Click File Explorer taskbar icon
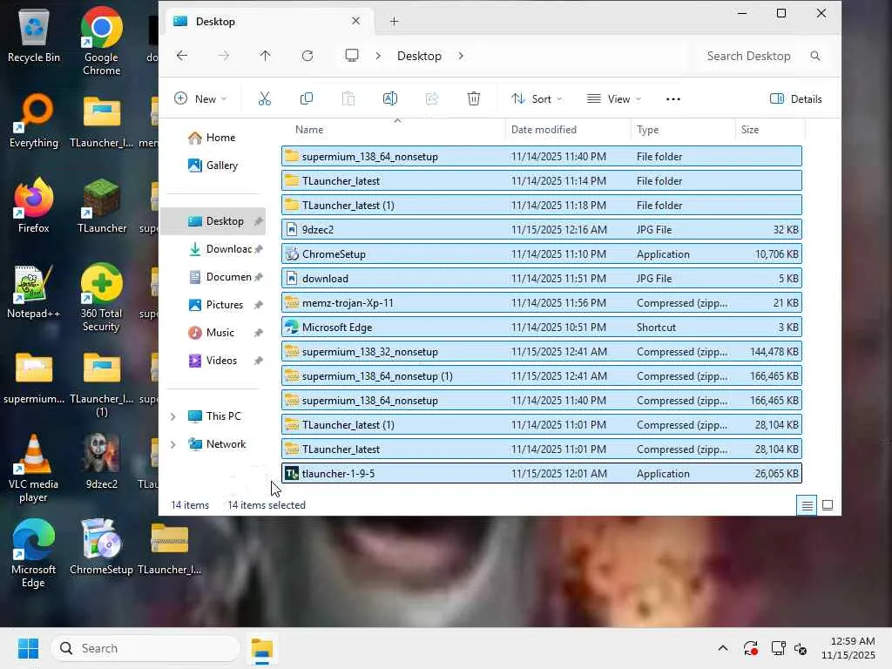 coord(262,648)
